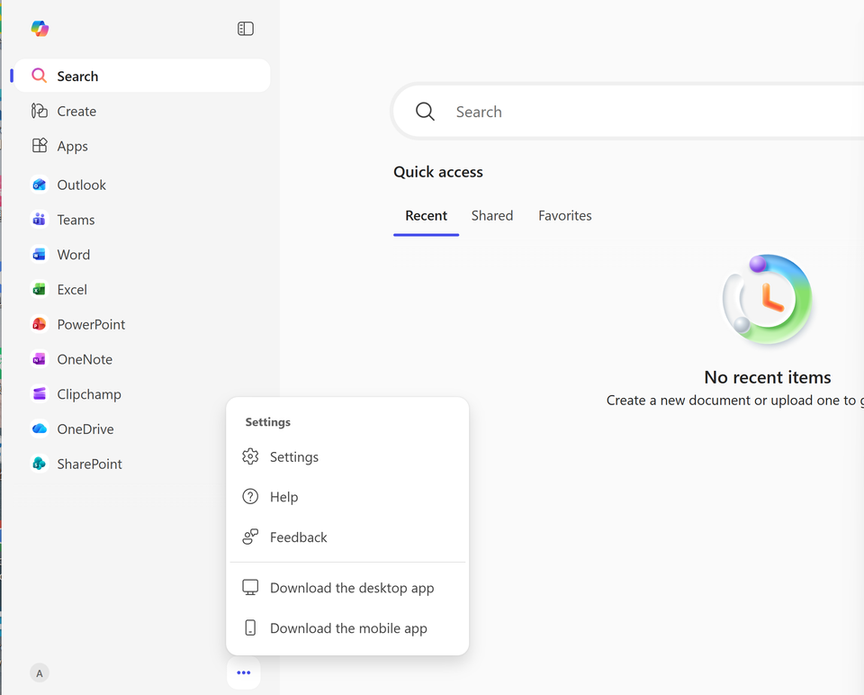Open the account avatar menu
Screen dimensions: 864x695
click(40, 673)
